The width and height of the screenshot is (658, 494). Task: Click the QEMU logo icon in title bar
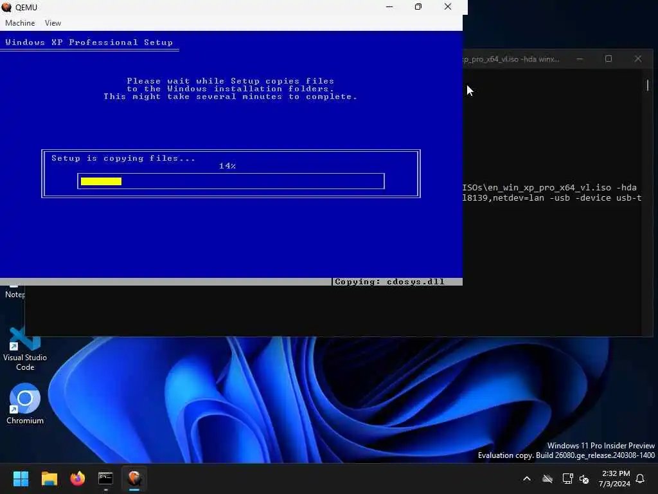[6, 7]
